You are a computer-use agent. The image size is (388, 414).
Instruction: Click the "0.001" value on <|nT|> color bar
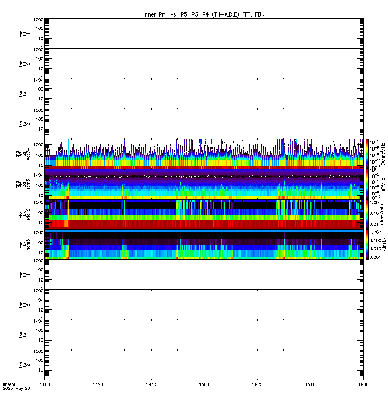click(375, 257)
